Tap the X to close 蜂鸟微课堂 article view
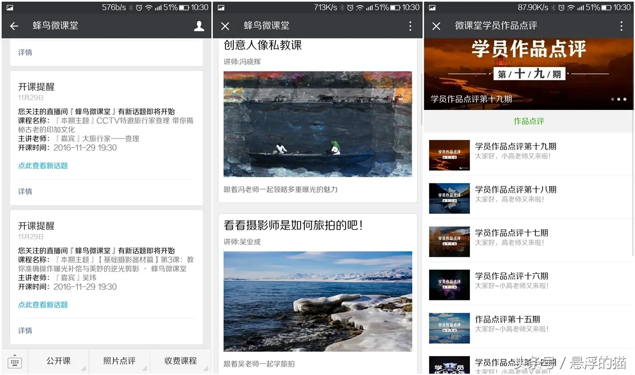Viewport: 635px width, 375px height. click(x=224, y=25)
